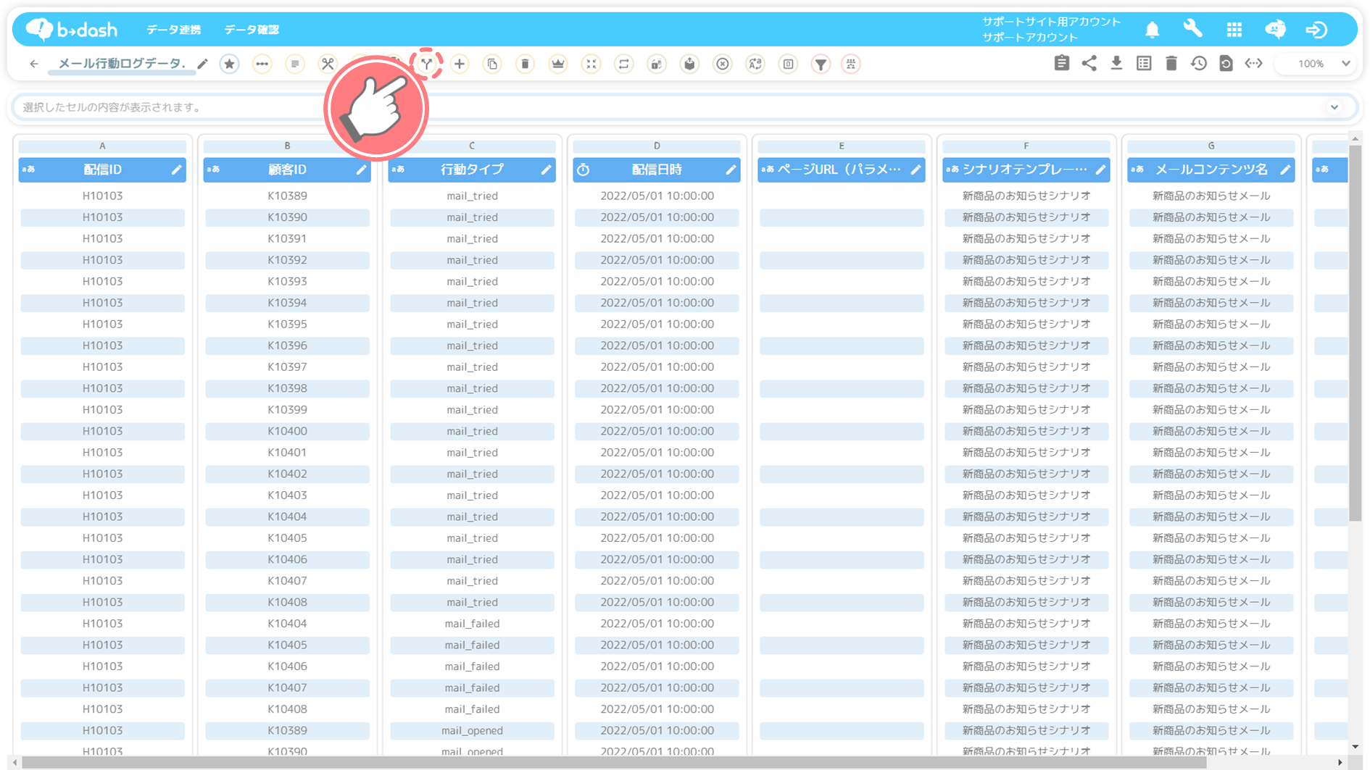Image resolution: width=1370 pixels, height=770 pixels.
Task: Select cell K10389 in first data row
Action: [x=287, y=196]
